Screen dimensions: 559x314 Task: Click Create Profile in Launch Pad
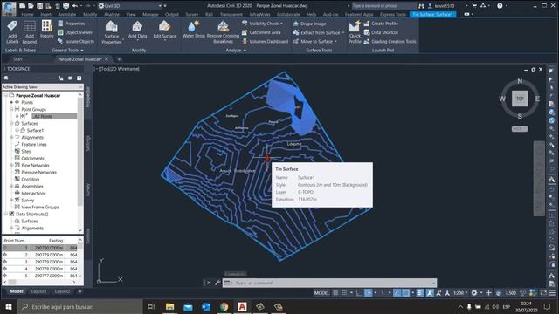pos(381,24)
